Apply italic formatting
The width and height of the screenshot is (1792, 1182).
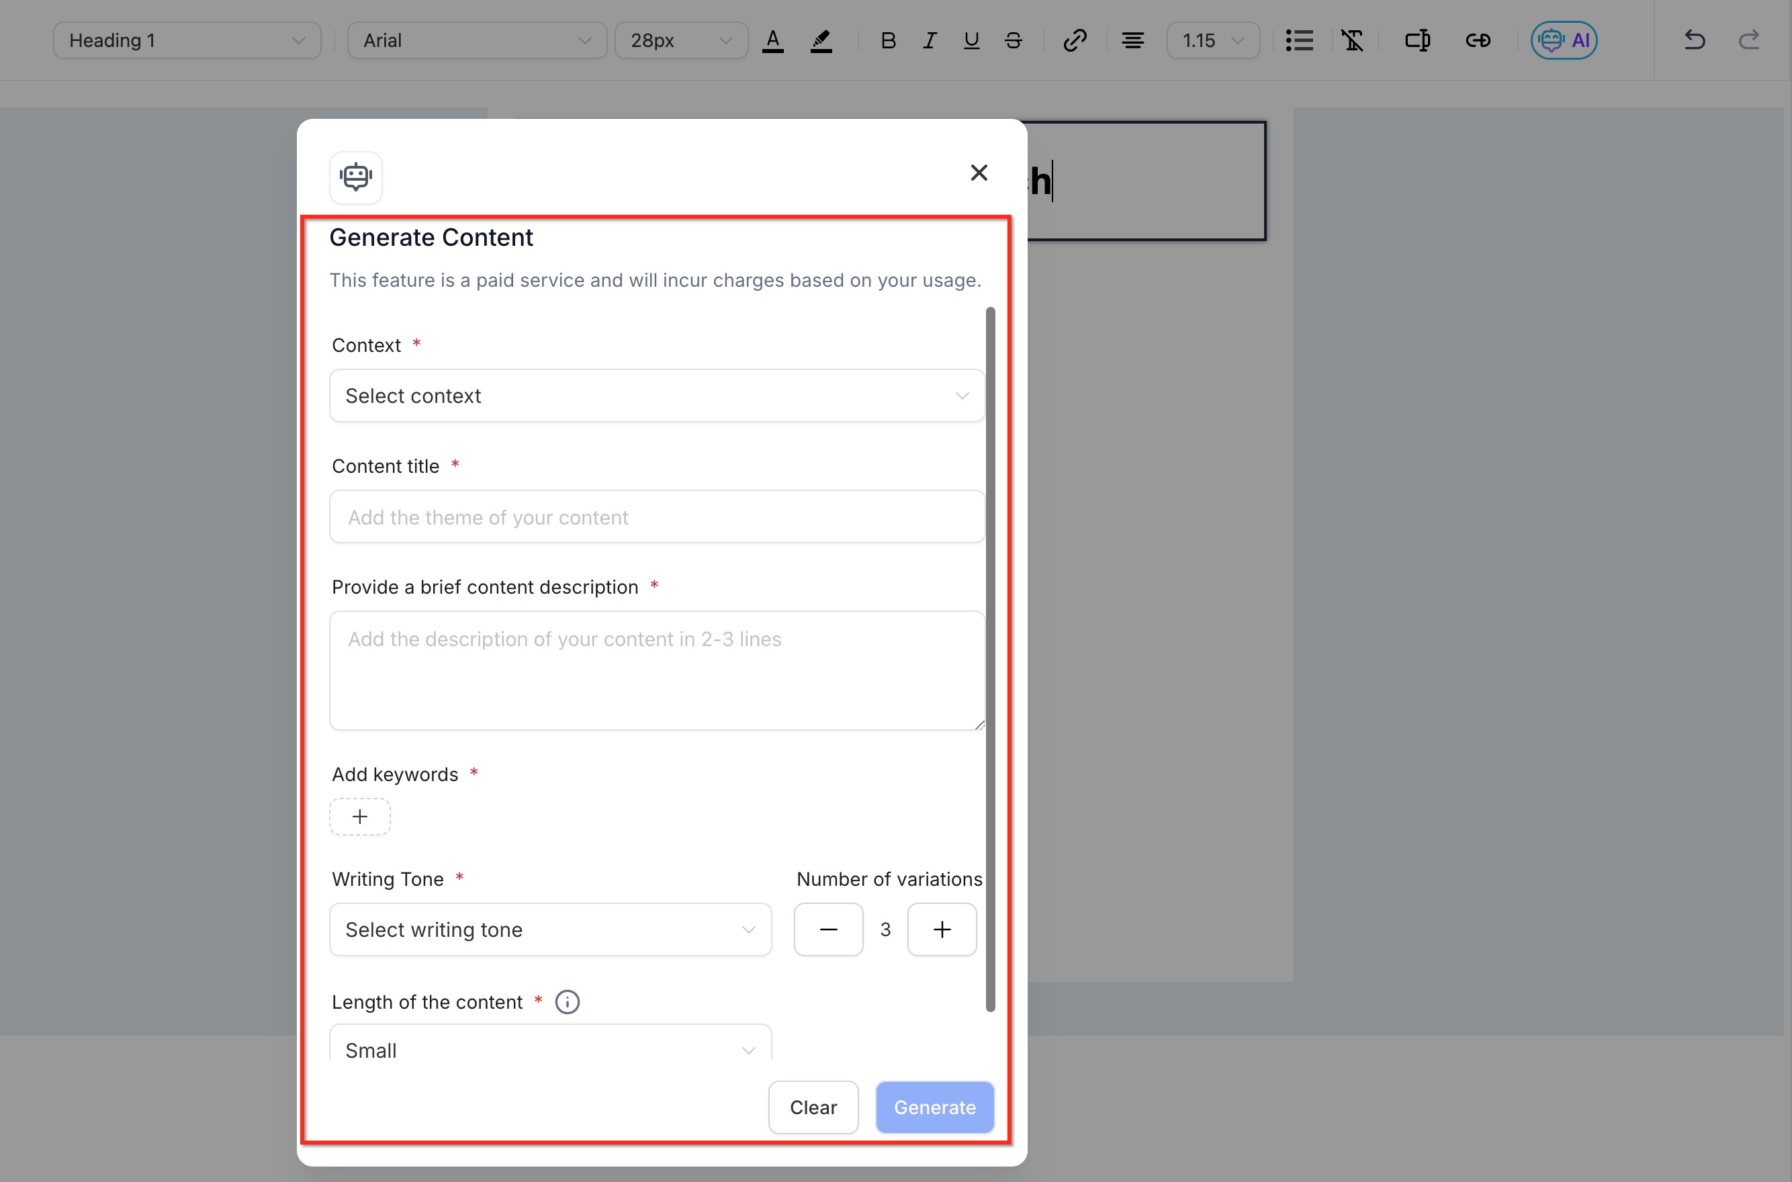pyautogui.click(x=930, y=41)
